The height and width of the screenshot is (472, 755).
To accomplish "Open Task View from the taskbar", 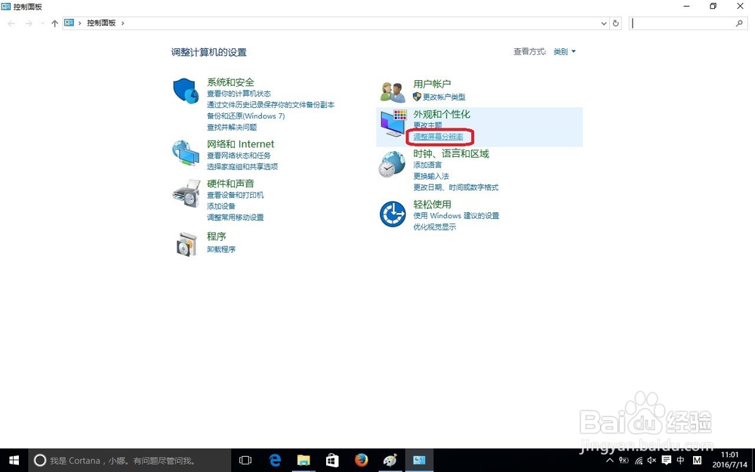I will pos(245,460).
